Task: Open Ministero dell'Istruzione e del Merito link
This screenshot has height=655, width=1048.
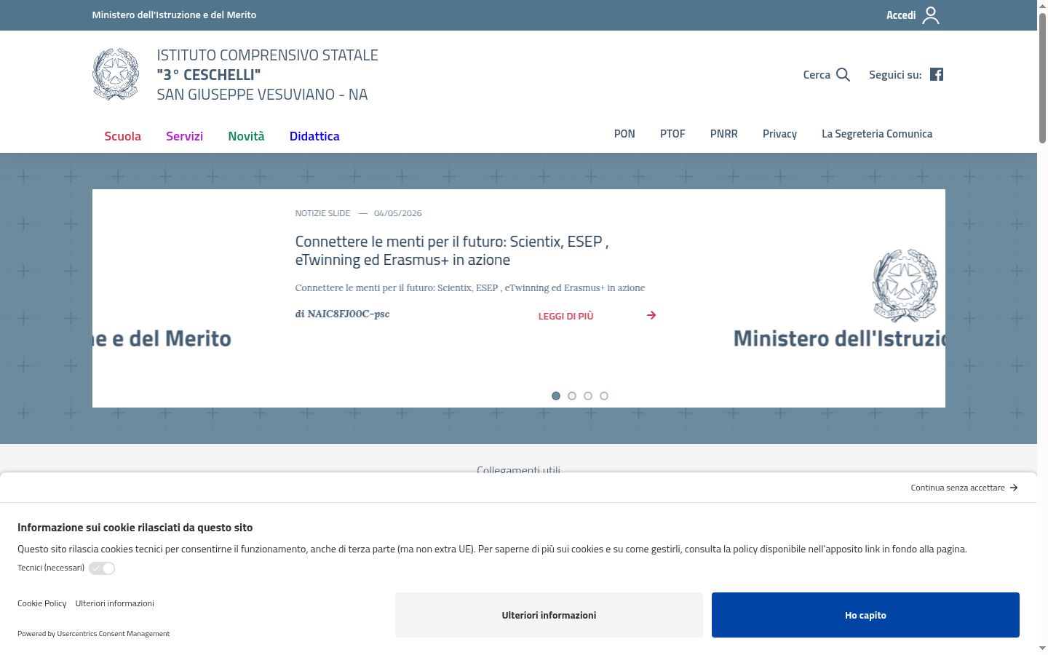Action: coord(174,15)
